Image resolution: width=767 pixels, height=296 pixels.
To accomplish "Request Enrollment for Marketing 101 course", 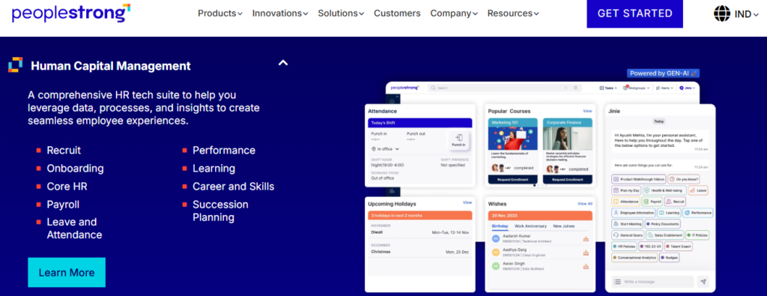I will (512, 180).
